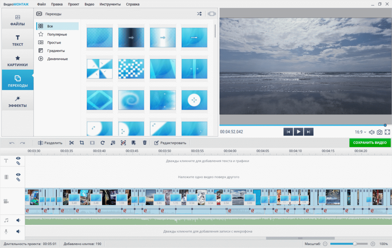
Task: Zoom in the timeline with plus
Action: click(373, 244)
